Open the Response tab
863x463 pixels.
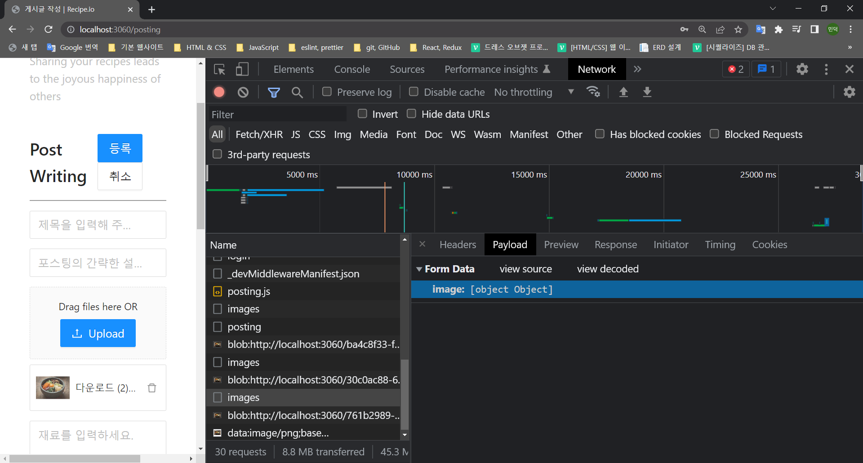pyautogui.click(x=616, y=245)
